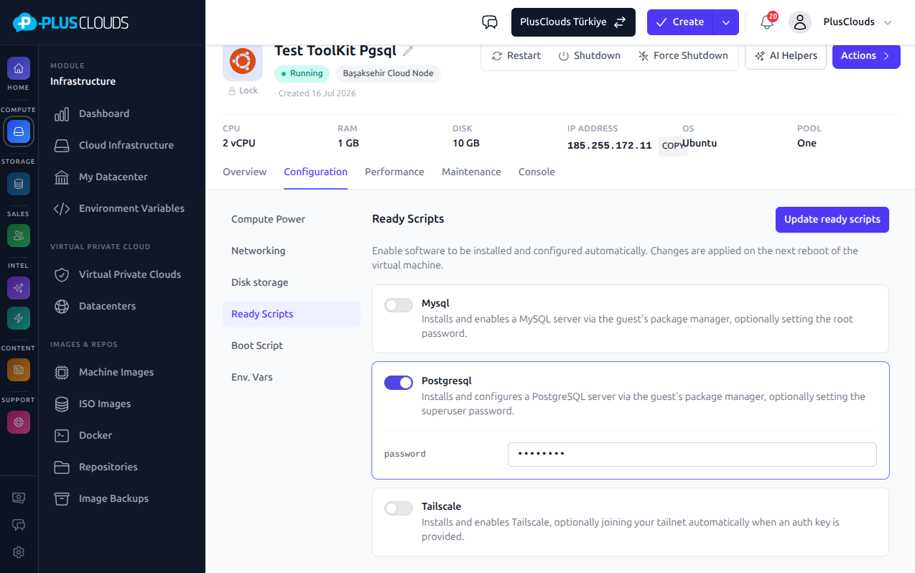Viewport: 915px width, 573px height.
Task: Select the Compute module icon
Action: click(x=19, y=131)
